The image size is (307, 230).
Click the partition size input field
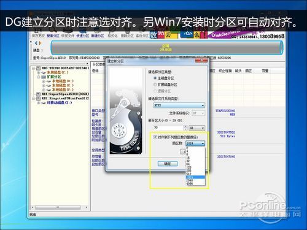point(168,128)
